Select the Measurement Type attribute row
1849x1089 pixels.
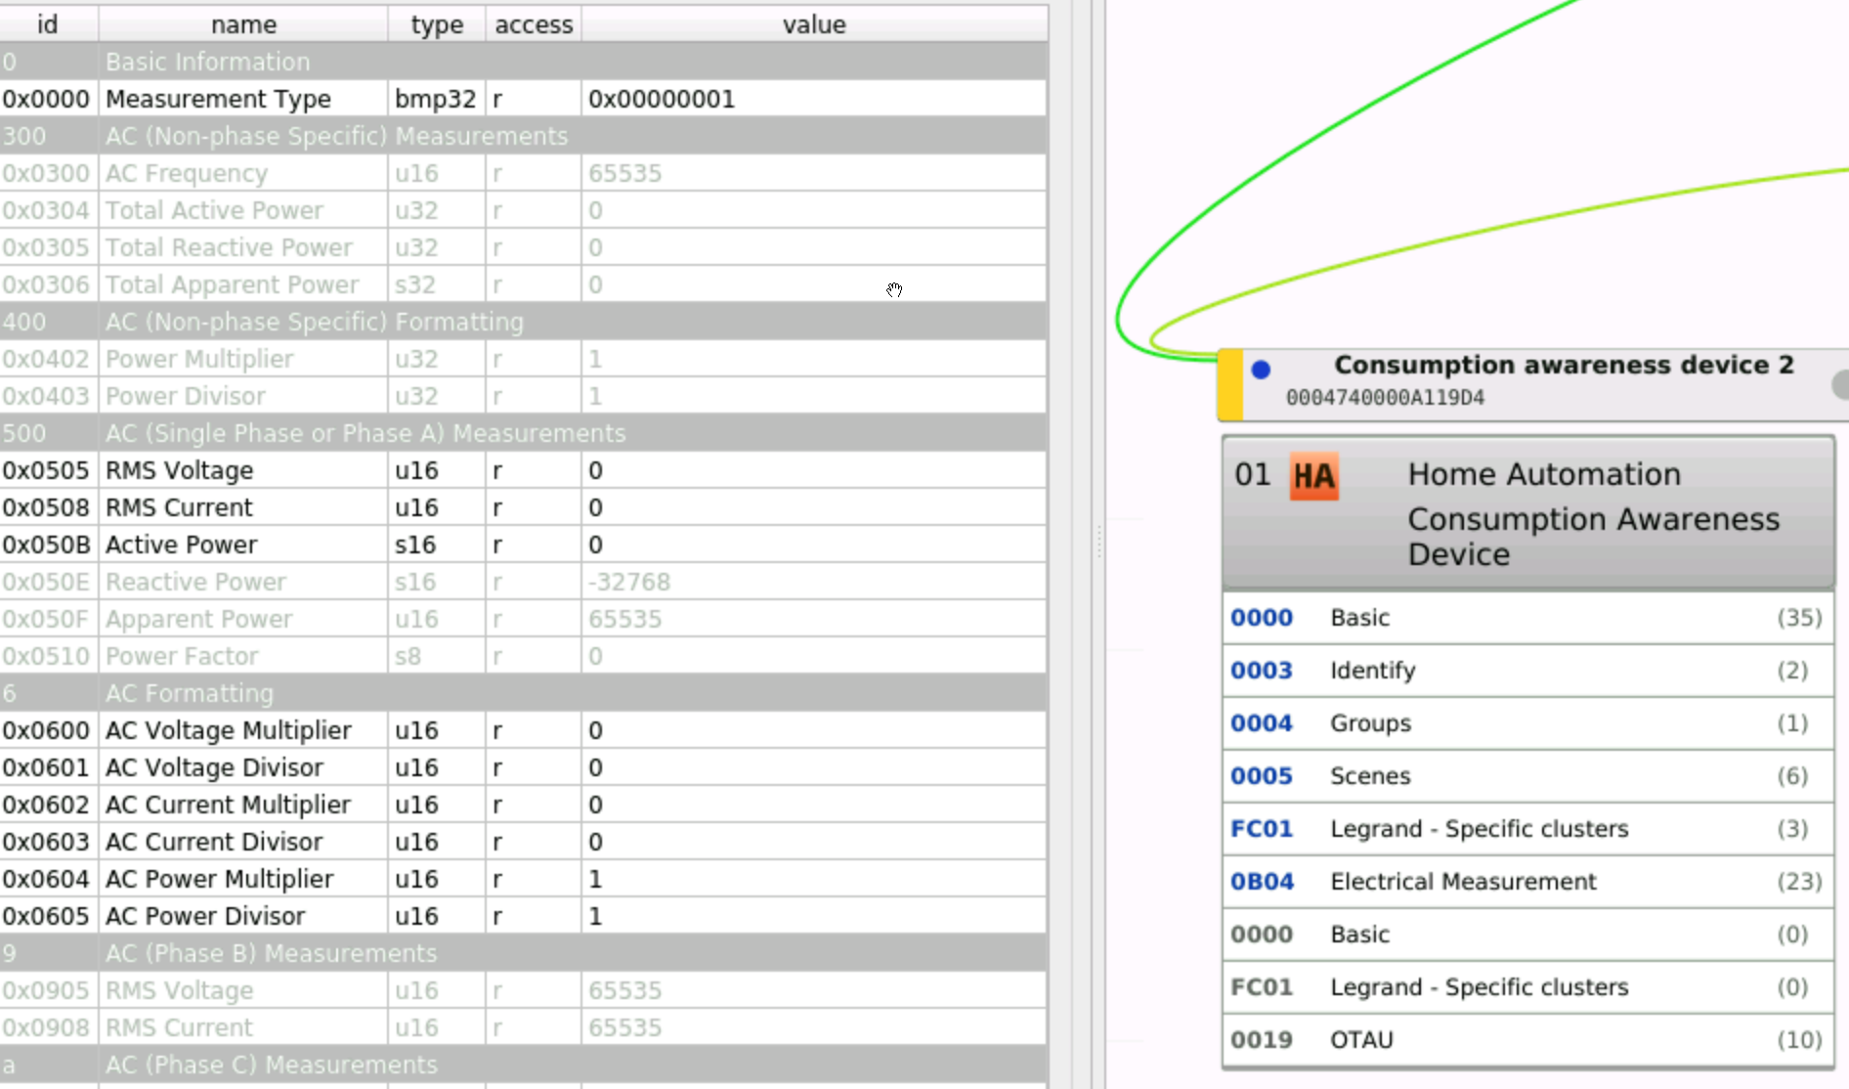[524, 99]
